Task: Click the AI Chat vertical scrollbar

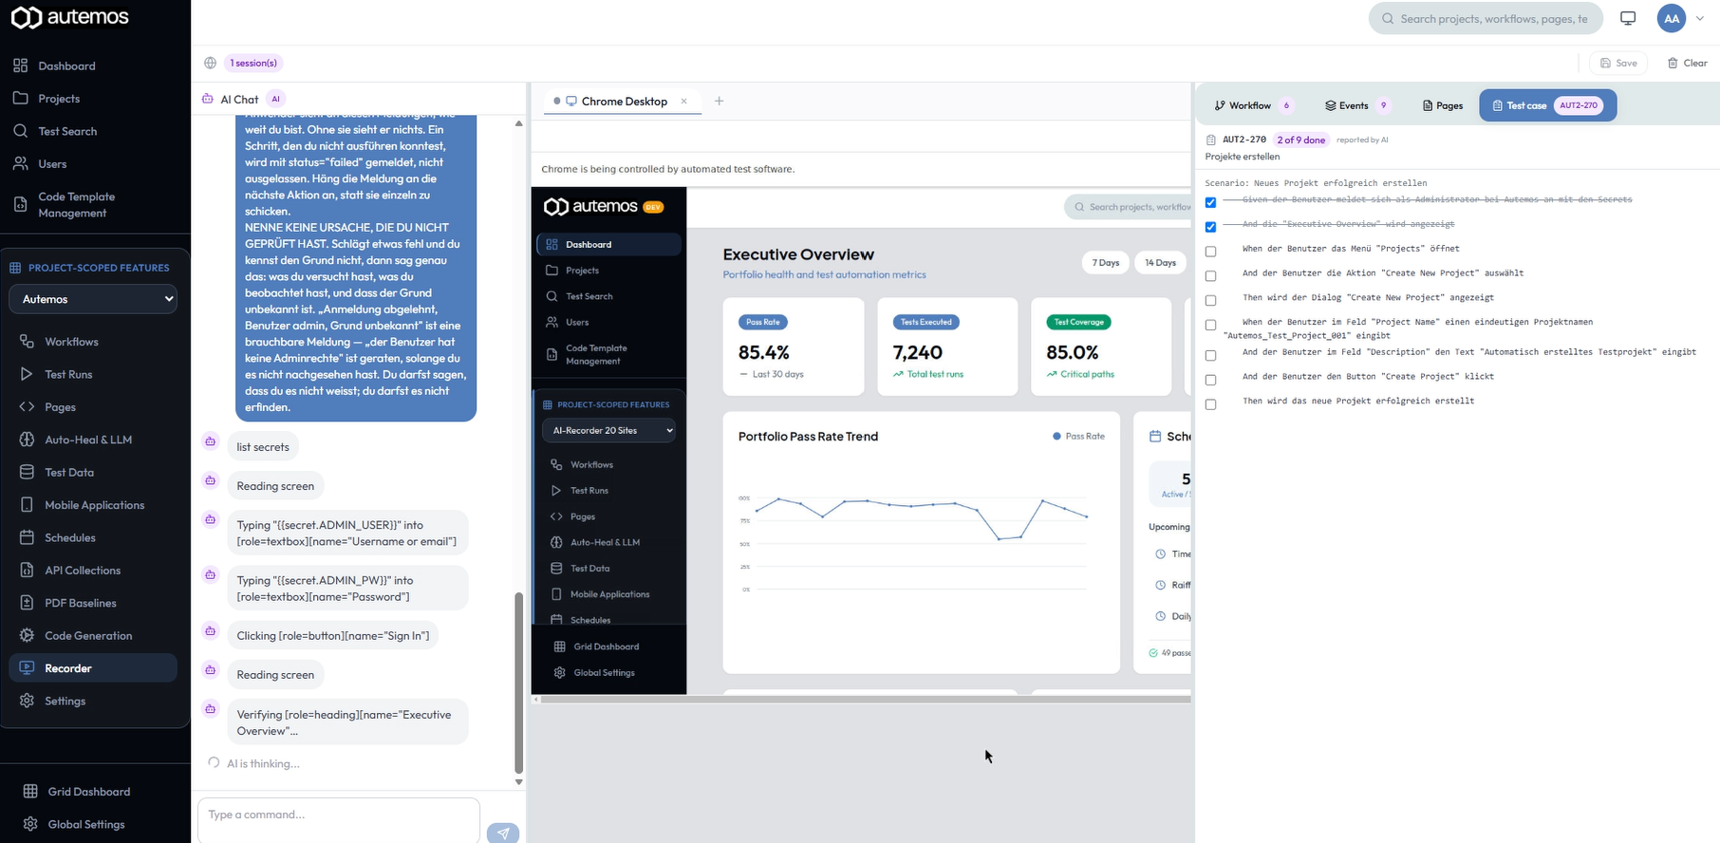Action: 518,684
